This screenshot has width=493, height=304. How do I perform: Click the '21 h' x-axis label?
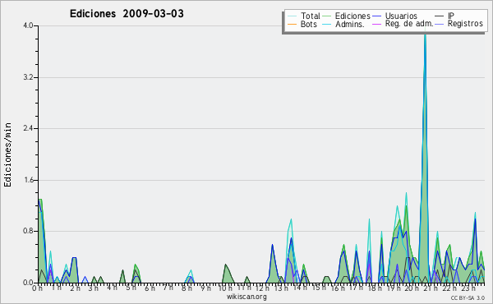click(x=431, y=288)
